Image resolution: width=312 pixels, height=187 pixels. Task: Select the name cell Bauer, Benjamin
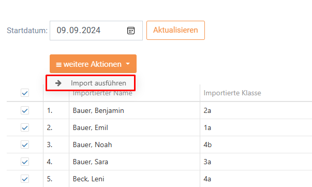98,110
